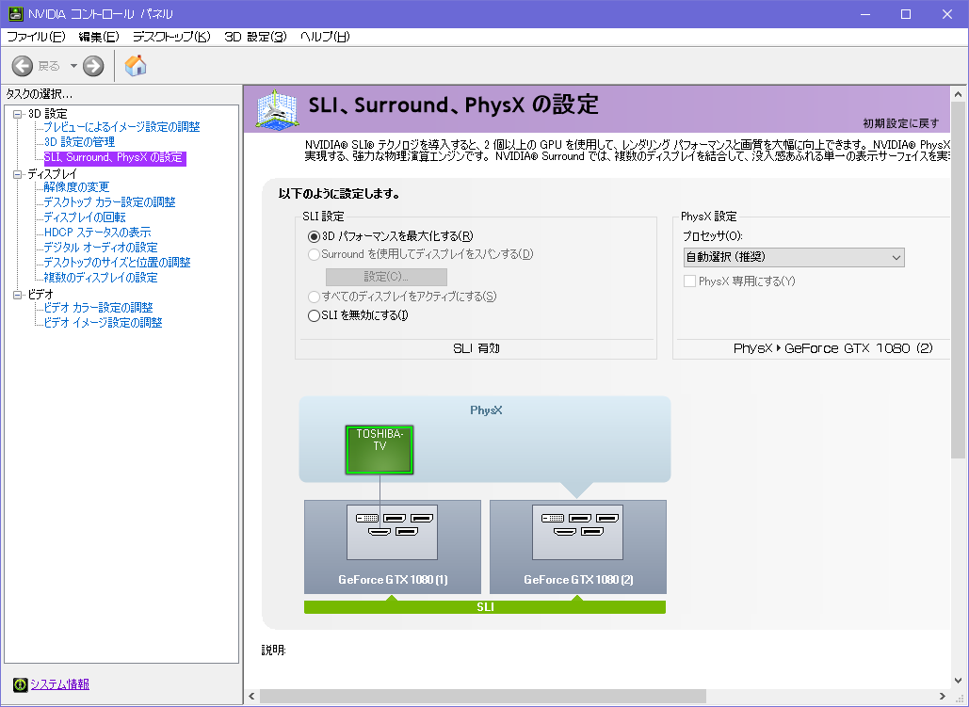
Task: Open the システム情報 link
Action: coord(60,684)
